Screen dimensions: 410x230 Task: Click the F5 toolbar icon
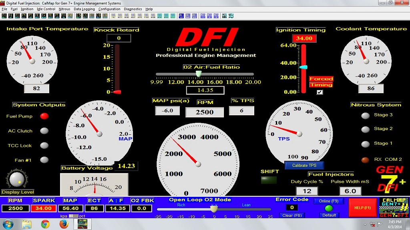click(x=30, y=16)
